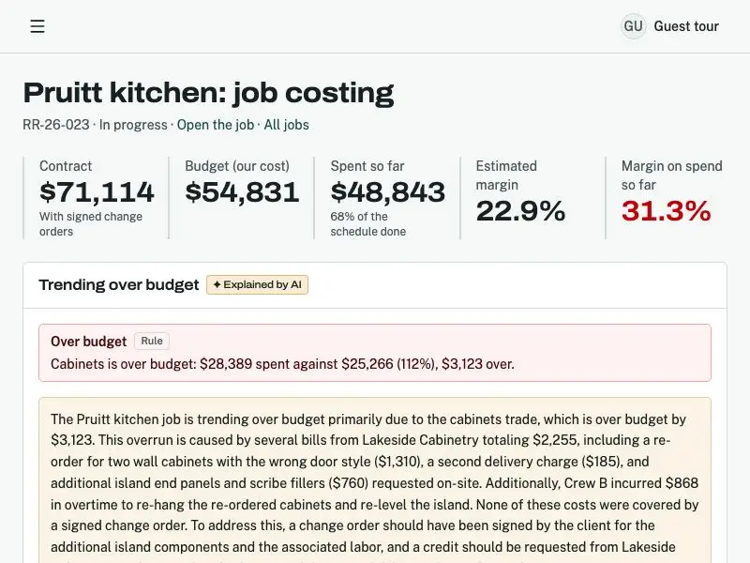Click the Cabinets is over budget message
This screenshot has width=750, height=563.
(282, 364)
